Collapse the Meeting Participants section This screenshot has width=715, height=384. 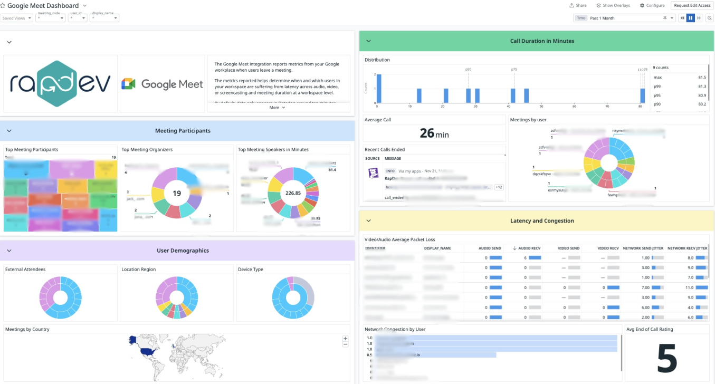pos(9,131)
